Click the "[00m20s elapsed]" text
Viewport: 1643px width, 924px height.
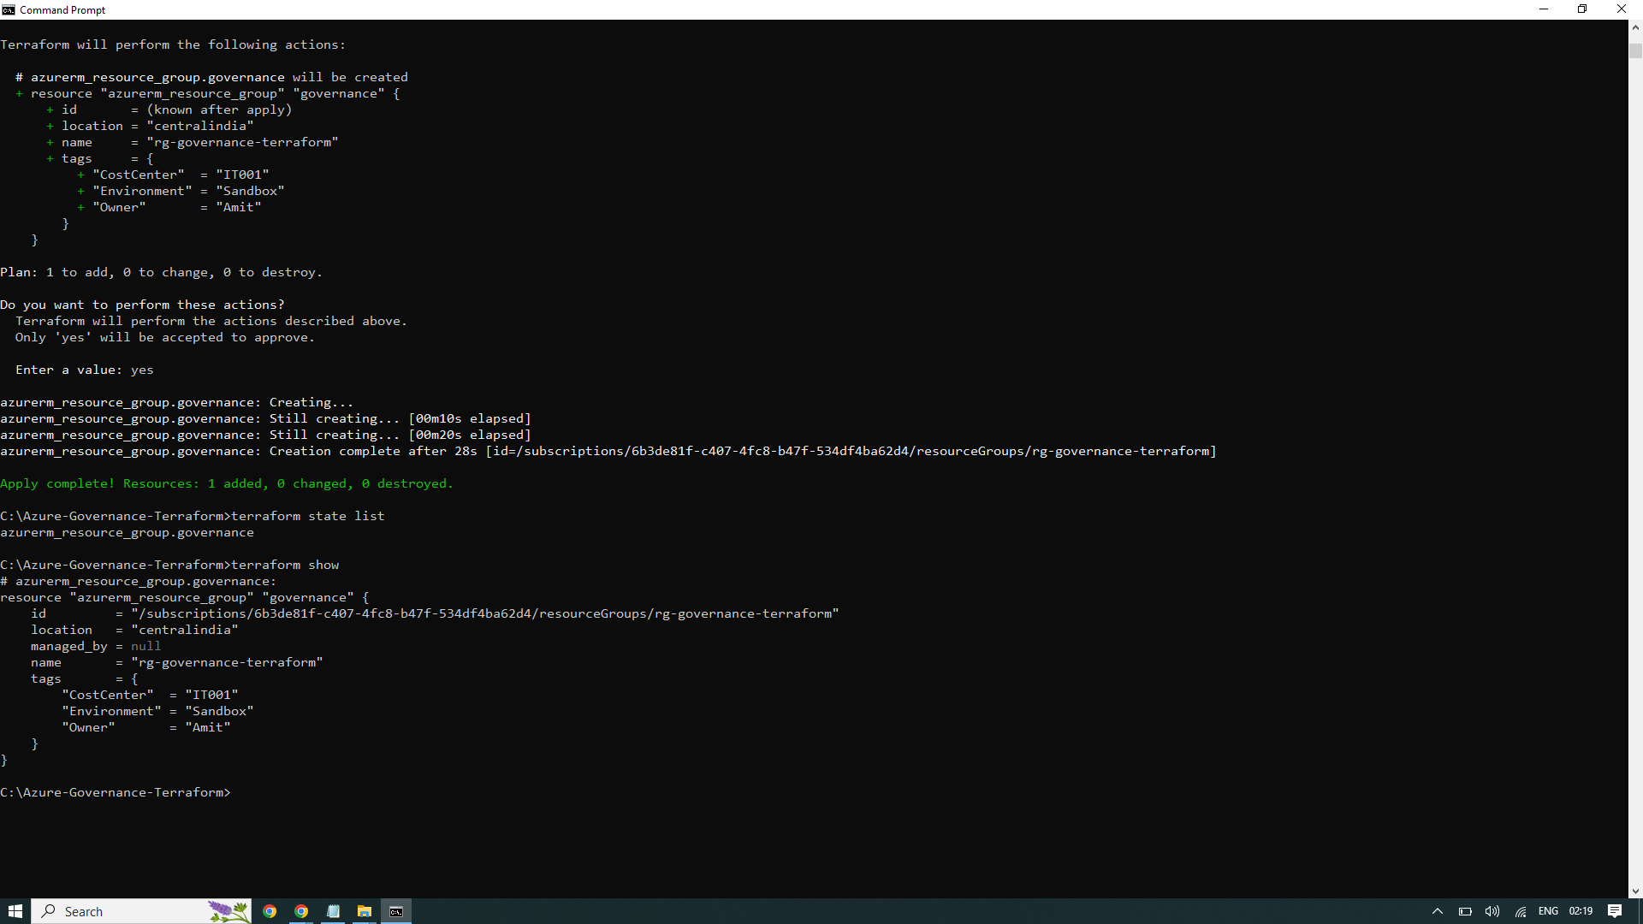pos(470,435)
